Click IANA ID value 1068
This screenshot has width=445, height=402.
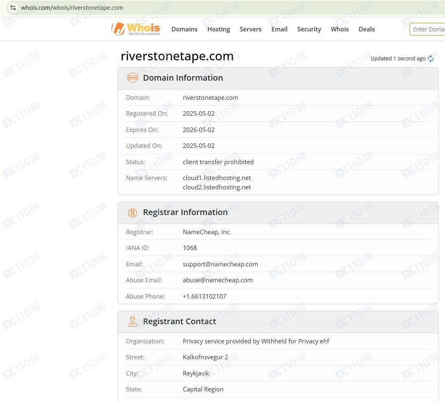(190, 248)
